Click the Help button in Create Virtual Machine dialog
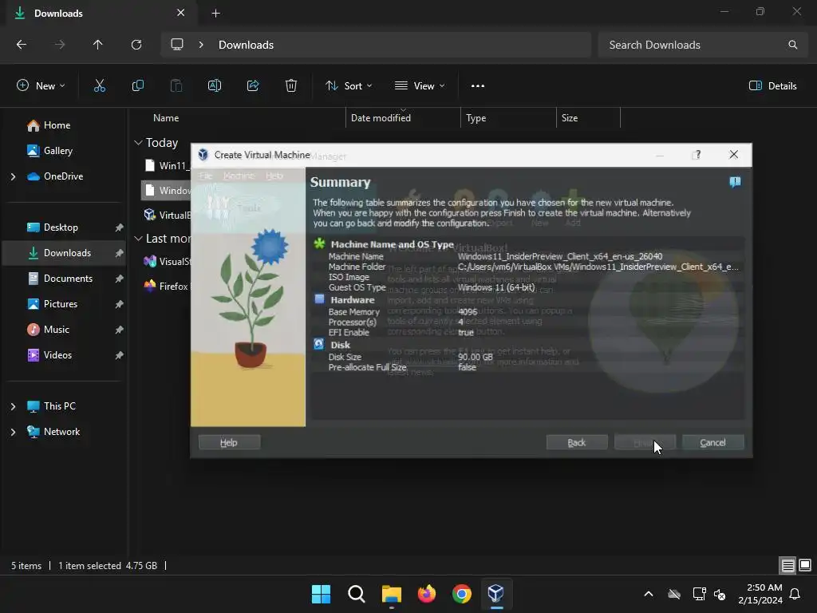 pyautogui.click(x=229, y=442)
